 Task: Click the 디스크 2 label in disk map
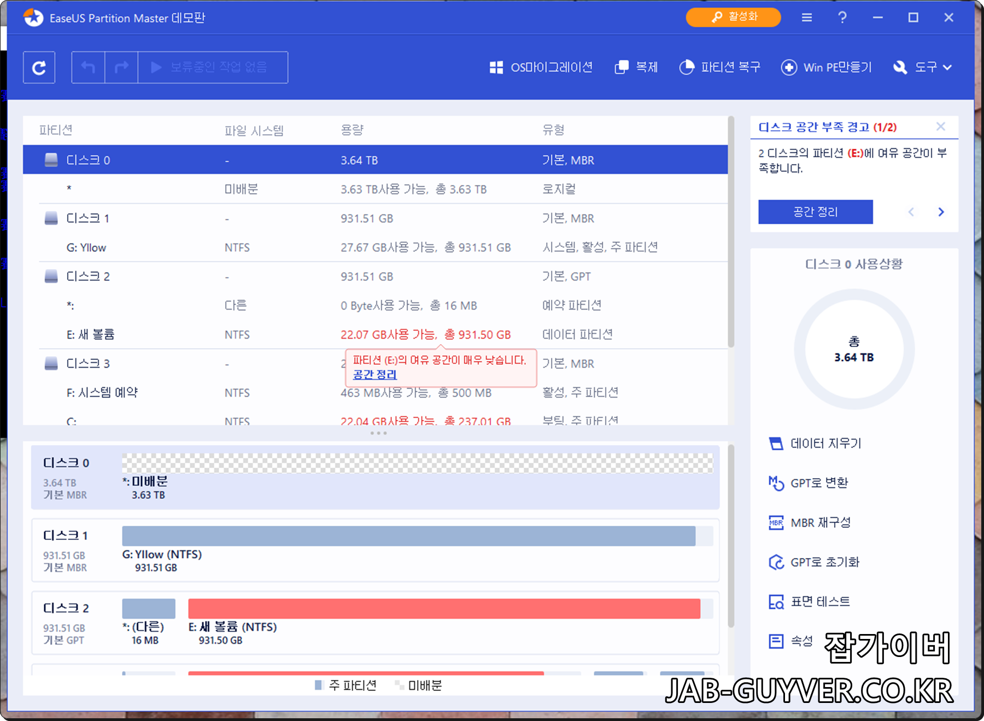(66, 608)
